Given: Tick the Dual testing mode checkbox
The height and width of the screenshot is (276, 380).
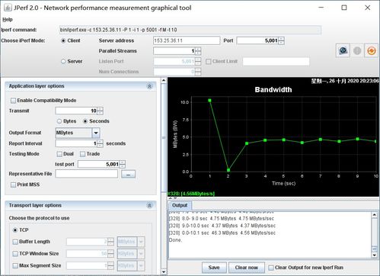Looking at the screenshot, I should click(59, 154).
